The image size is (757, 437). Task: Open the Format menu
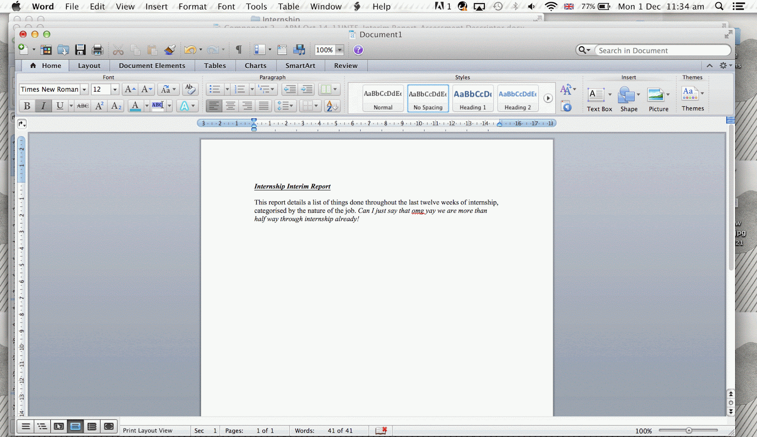[193, 6]
